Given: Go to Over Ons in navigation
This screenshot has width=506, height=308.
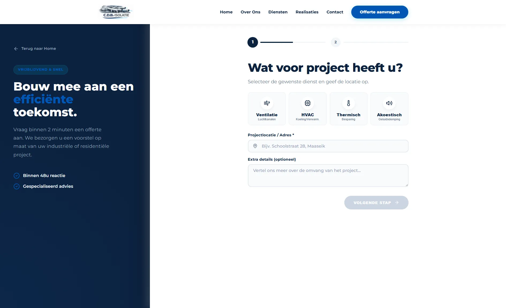Looking at the screenshot, I should pyautogui.click(x=250, y=12).
